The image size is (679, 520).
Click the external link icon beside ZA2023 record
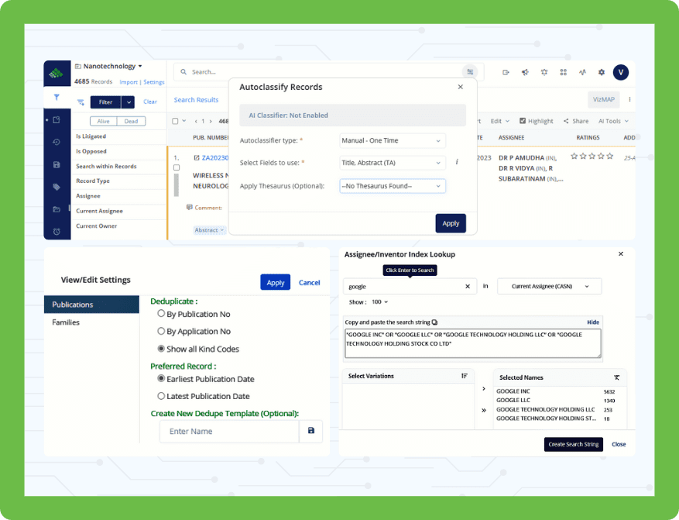197,158
